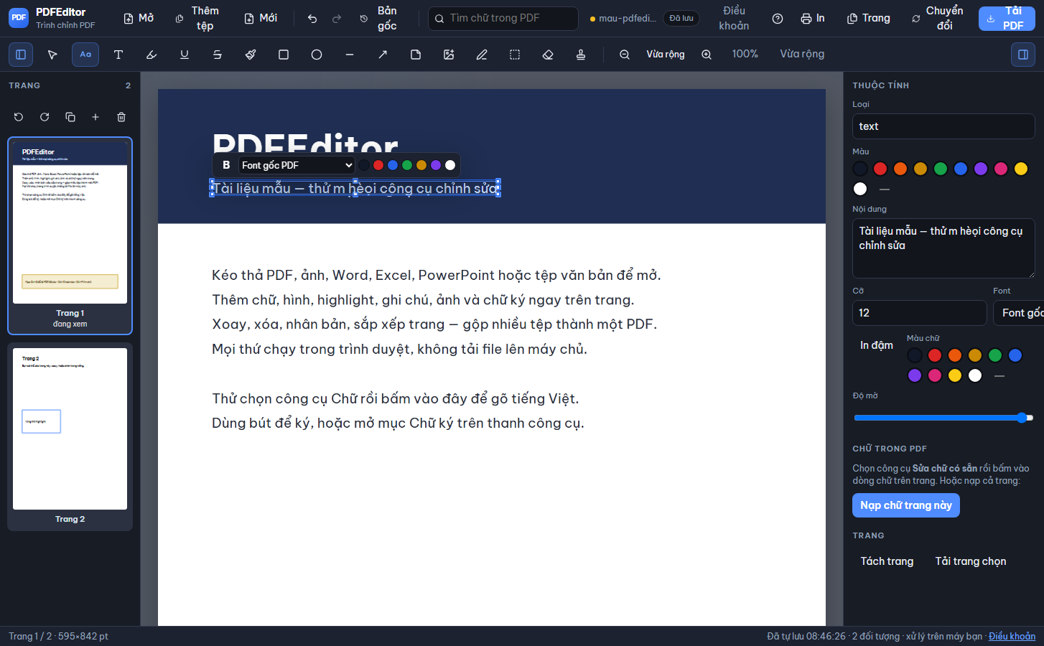
Task: Select the eraser tool
Action: click(548, 55)
